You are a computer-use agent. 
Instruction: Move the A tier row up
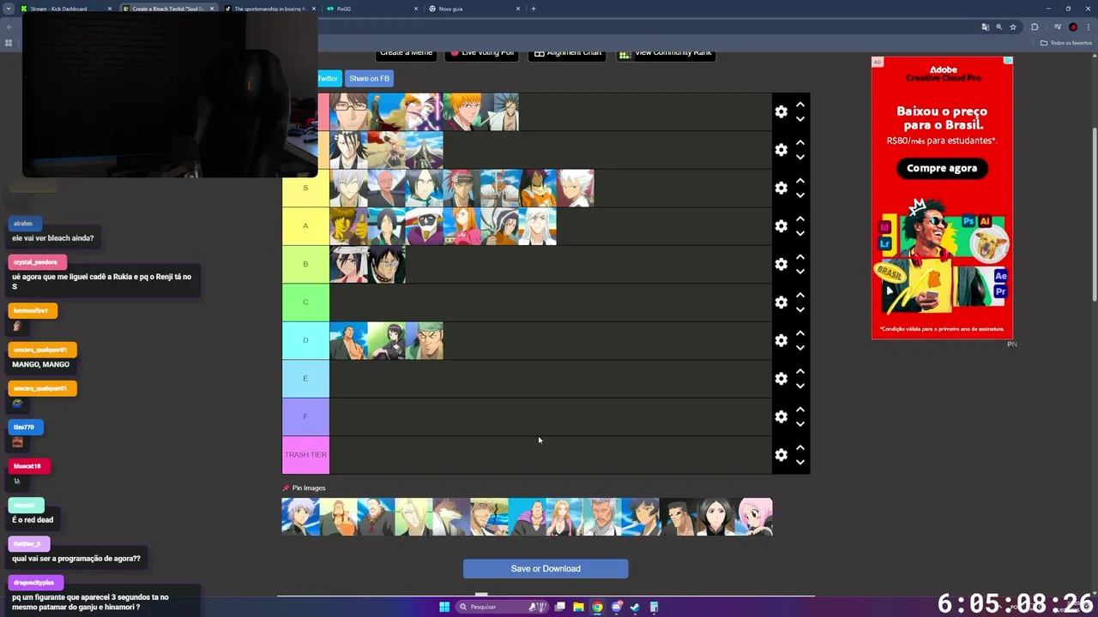point(800,219)
